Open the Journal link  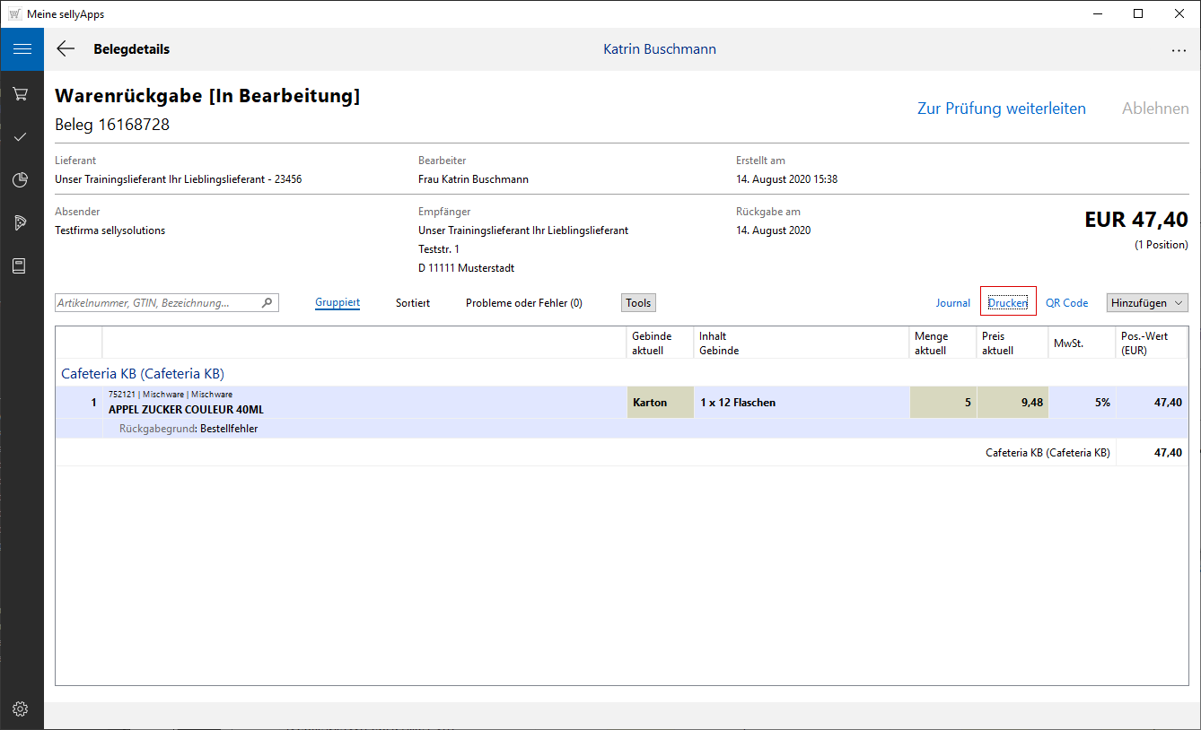click(x=952, y=303)
